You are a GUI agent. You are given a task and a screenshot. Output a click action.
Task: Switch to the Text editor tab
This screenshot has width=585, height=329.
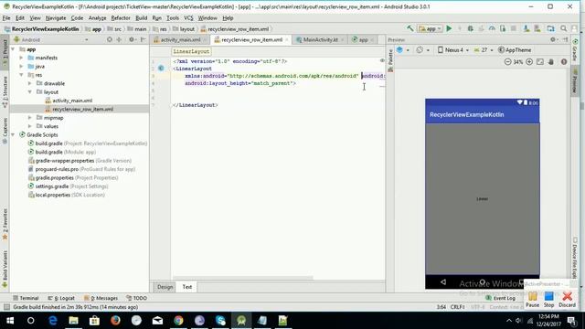click(186, 287)
